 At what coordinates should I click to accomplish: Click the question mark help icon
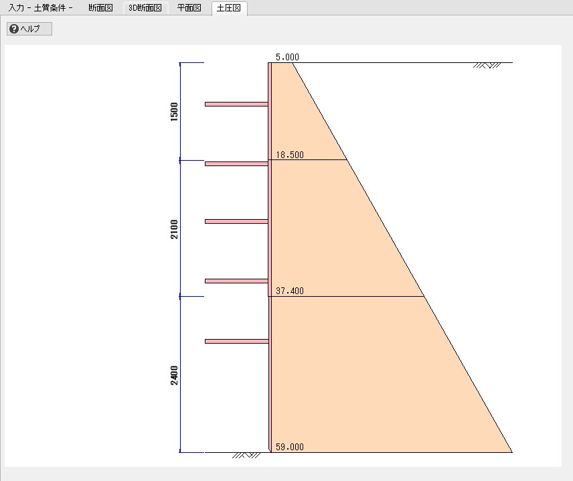point(14,29)
